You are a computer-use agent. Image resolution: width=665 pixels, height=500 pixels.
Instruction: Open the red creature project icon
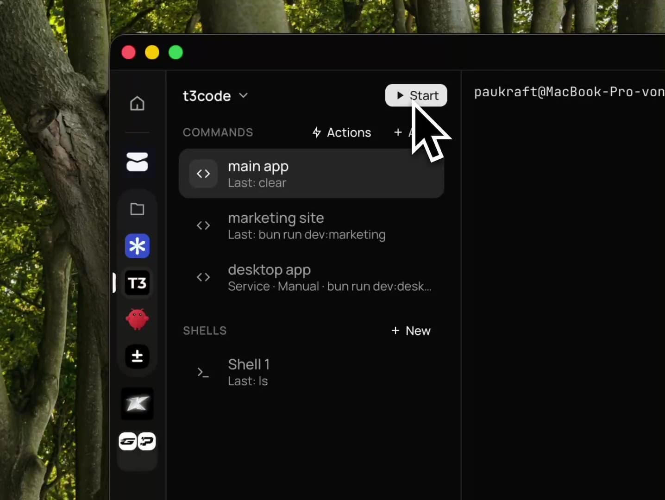pos(137,319)
